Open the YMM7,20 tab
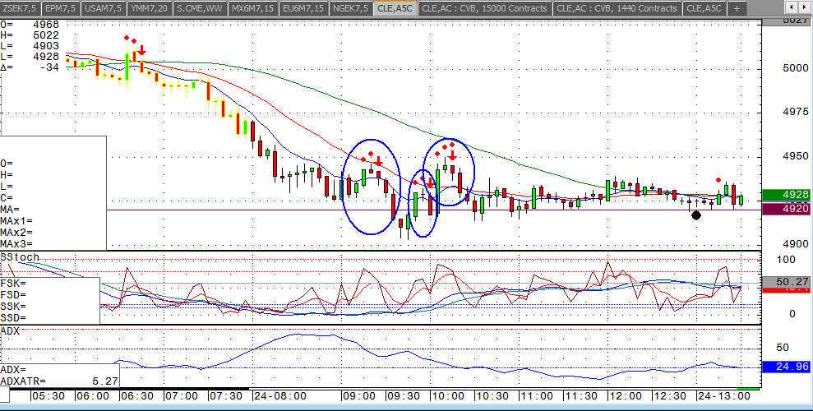813x411 pixels. pyautogui.click(x=150, y=8)
